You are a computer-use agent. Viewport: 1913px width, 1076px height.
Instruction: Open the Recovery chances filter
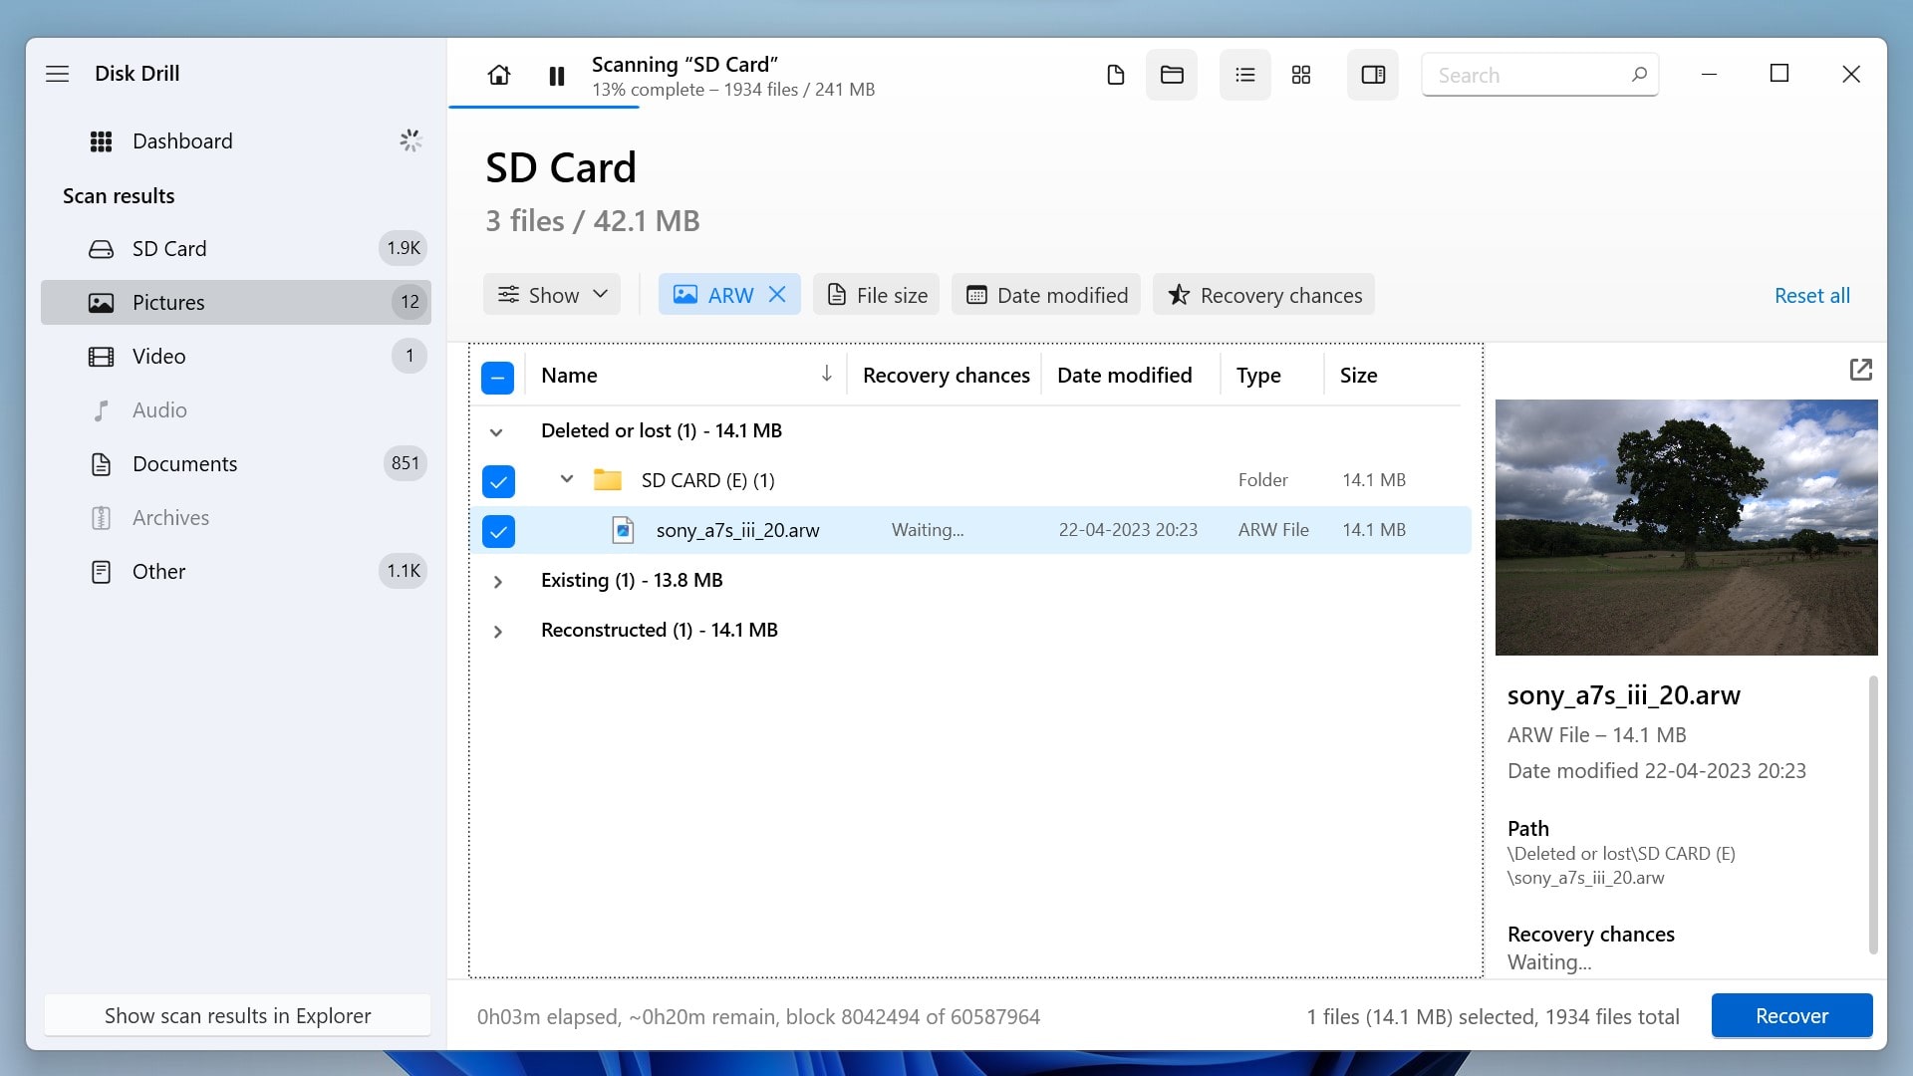[1263, 295]
